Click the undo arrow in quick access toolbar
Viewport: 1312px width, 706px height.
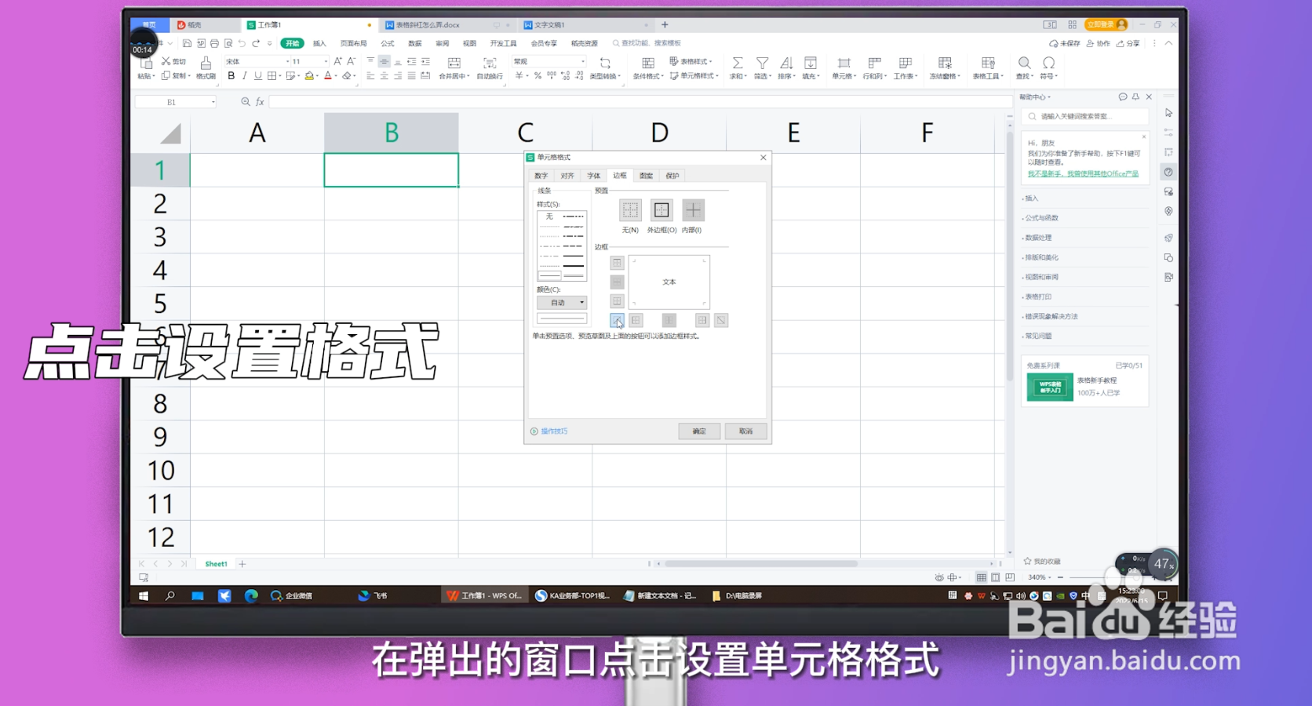[242, 43]
